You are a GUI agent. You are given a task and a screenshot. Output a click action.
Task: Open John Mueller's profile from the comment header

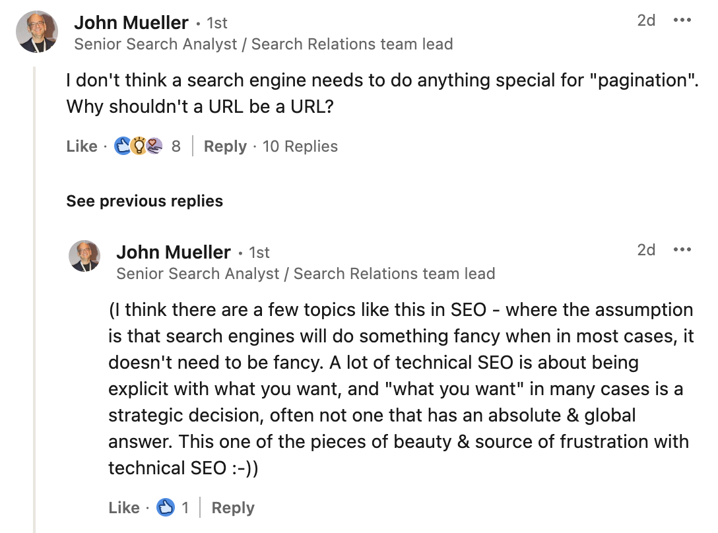coord(131,22)
